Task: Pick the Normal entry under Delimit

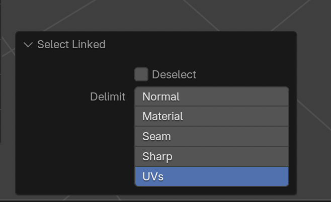Action: [x=161, y=96]
